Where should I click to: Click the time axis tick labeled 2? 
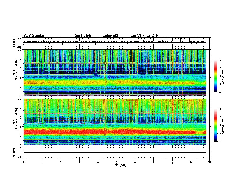(x=61, y=162)
